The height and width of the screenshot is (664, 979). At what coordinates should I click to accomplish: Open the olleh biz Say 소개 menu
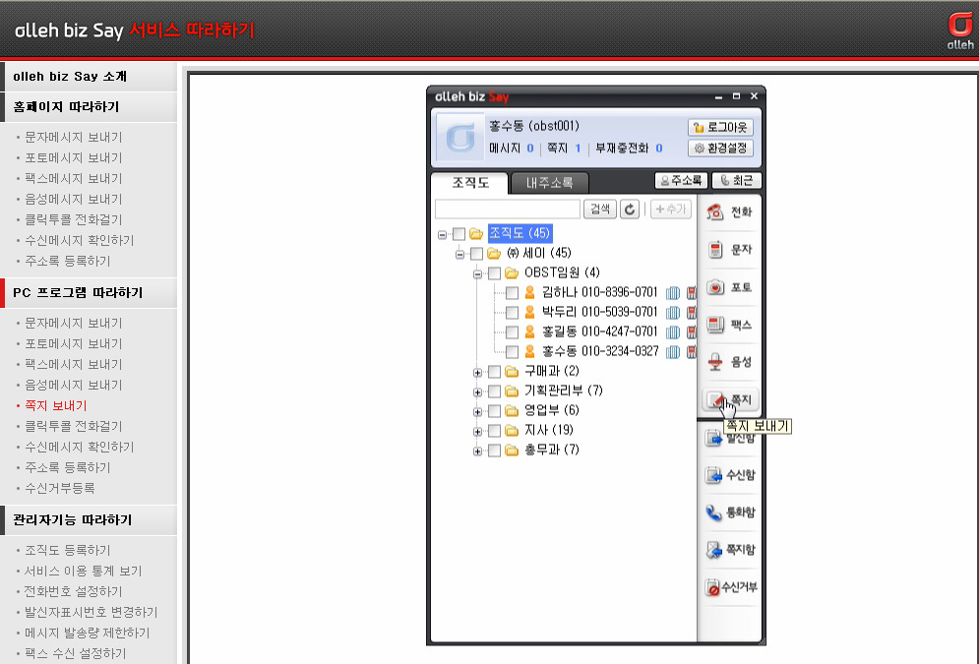tap(89, 77)
